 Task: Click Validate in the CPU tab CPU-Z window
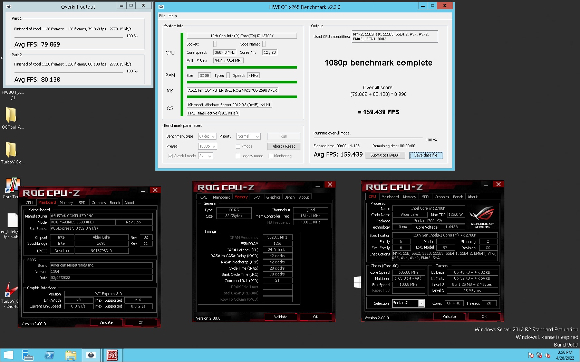[449, 316]
